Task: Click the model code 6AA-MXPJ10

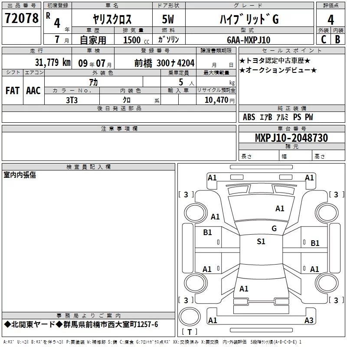Action: pyautogui.click(x=249, y=40)
